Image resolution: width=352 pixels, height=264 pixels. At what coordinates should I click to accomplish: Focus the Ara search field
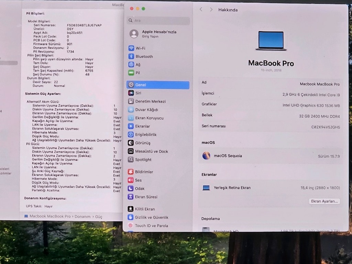pos(158,20)
